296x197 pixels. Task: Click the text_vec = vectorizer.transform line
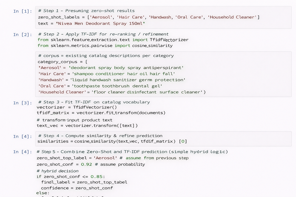click(87, 126)
